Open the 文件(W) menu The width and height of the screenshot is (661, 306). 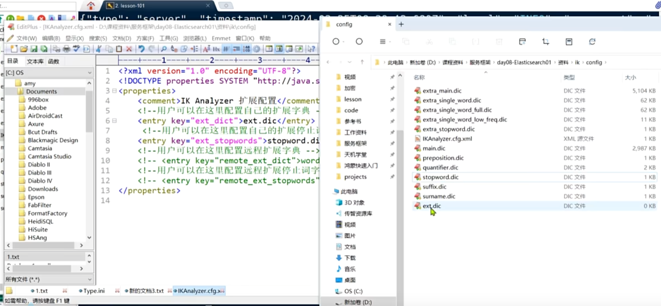(27, 38)
